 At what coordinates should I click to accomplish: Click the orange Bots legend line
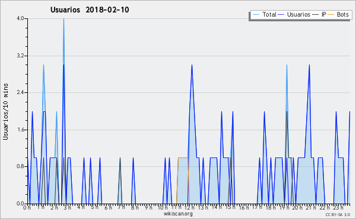click(x=331, y=15)
